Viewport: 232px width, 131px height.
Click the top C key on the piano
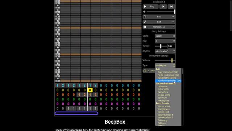57,1
